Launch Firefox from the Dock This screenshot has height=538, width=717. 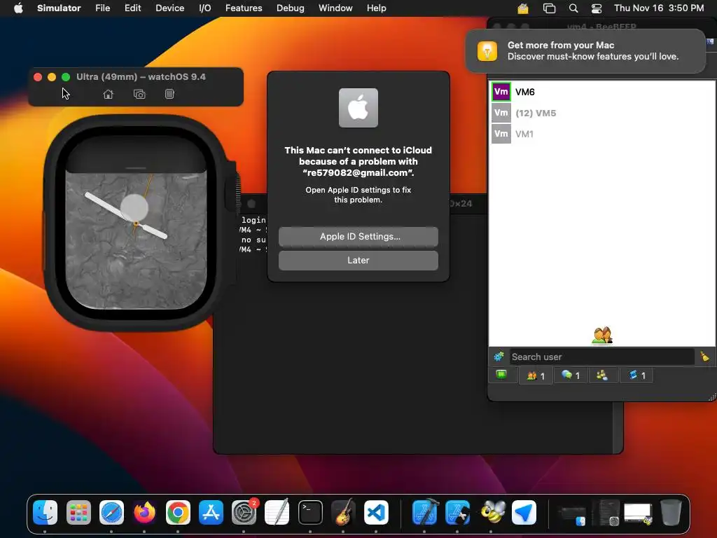[144, 512]
